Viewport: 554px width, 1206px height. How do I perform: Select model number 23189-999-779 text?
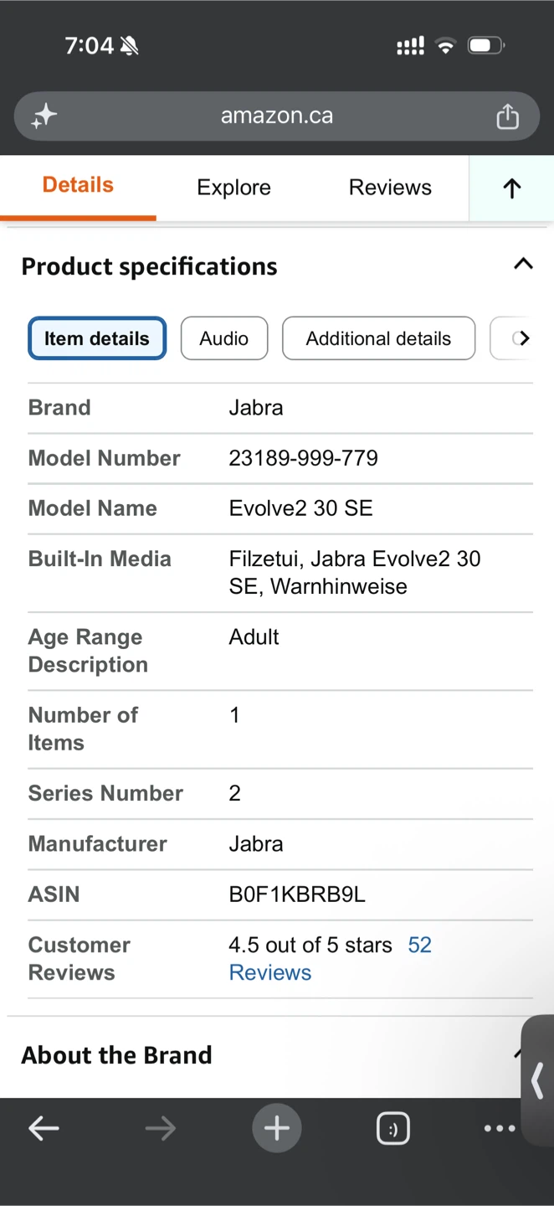pyautogui.click(x=303, y=458)
